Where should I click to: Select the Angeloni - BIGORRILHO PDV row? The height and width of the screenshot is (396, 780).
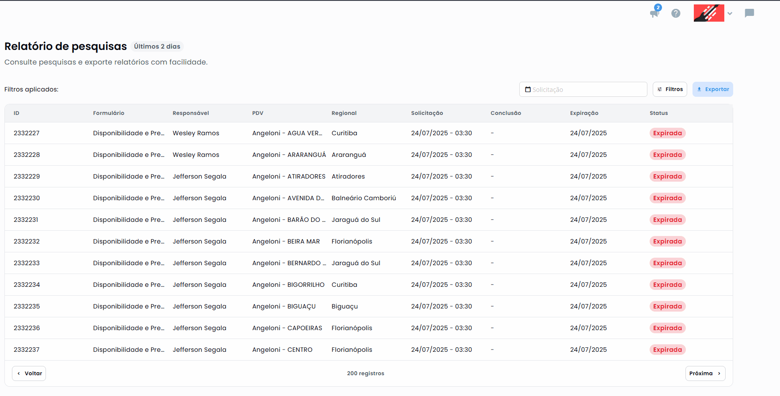(288, 285)
